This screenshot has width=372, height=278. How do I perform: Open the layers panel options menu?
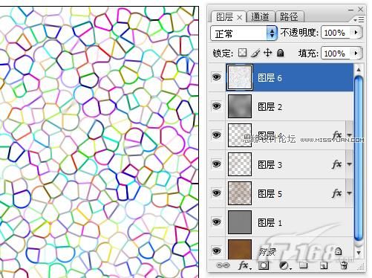pyautogui.click(x=359, y=19)
